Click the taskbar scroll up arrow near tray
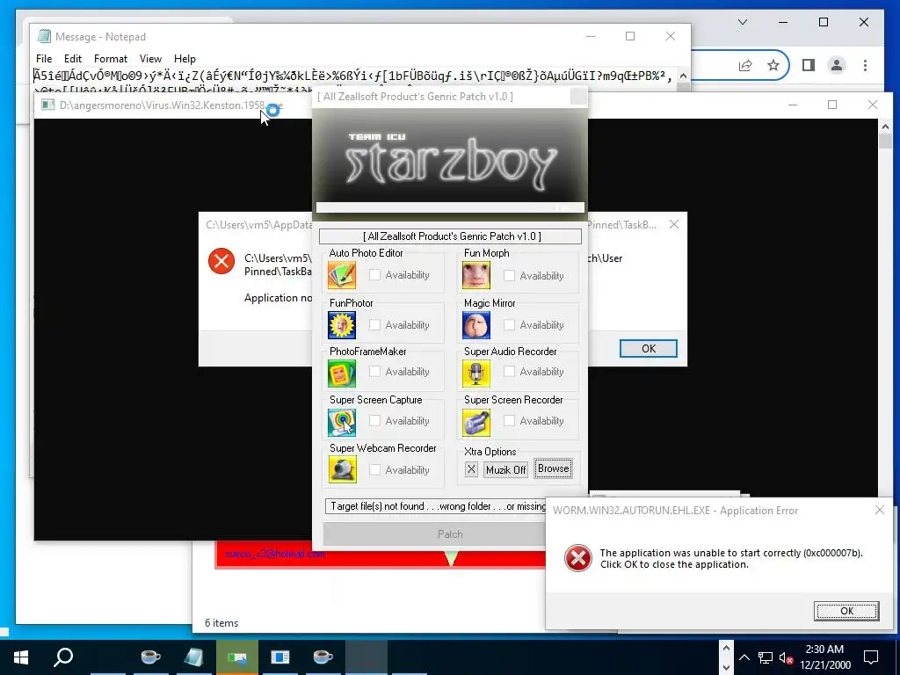The width and height of the screenshot is (900, 675). [726, 648]
